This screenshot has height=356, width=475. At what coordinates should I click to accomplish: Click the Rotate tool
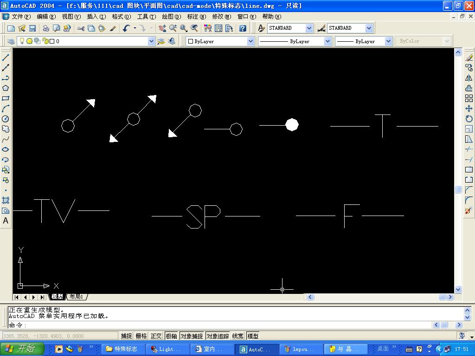[469, 119]
